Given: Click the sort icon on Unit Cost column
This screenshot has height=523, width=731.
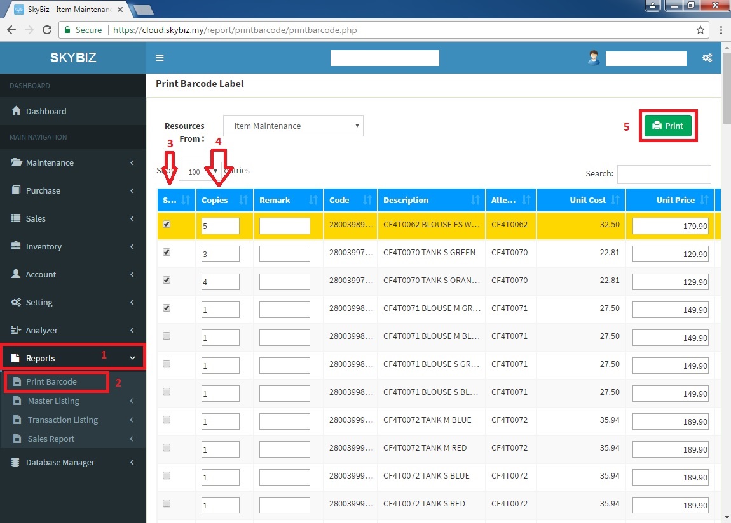Looking at the screenshot, I should tap(615, 200).
